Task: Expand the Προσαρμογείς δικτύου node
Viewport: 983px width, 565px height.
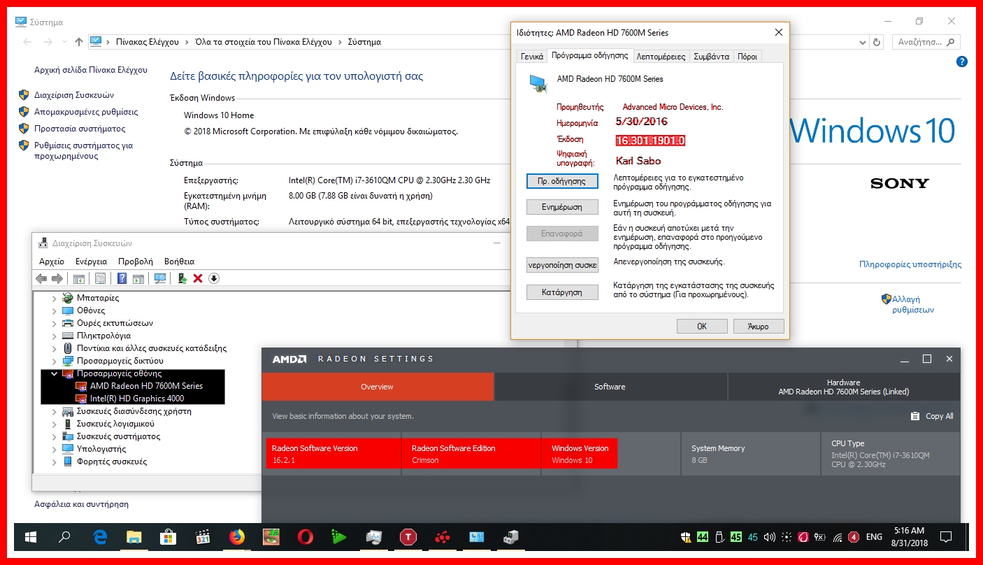Action: click(x=55, y=361)
